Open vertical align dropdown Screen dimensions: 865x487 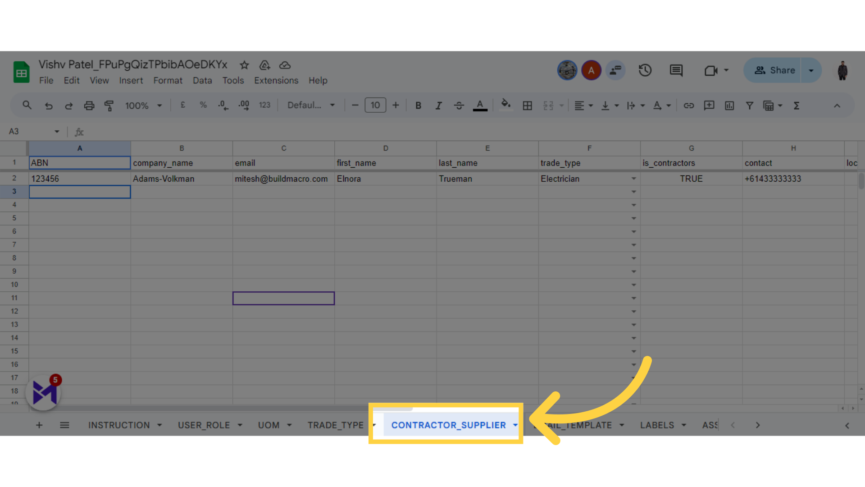point(610,106)
